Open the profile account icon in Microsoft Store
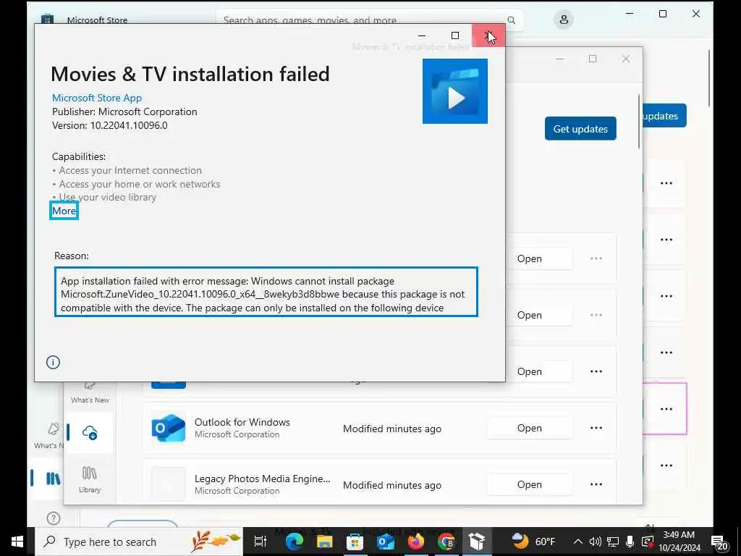Screen dimensions: 741x556 563,20
